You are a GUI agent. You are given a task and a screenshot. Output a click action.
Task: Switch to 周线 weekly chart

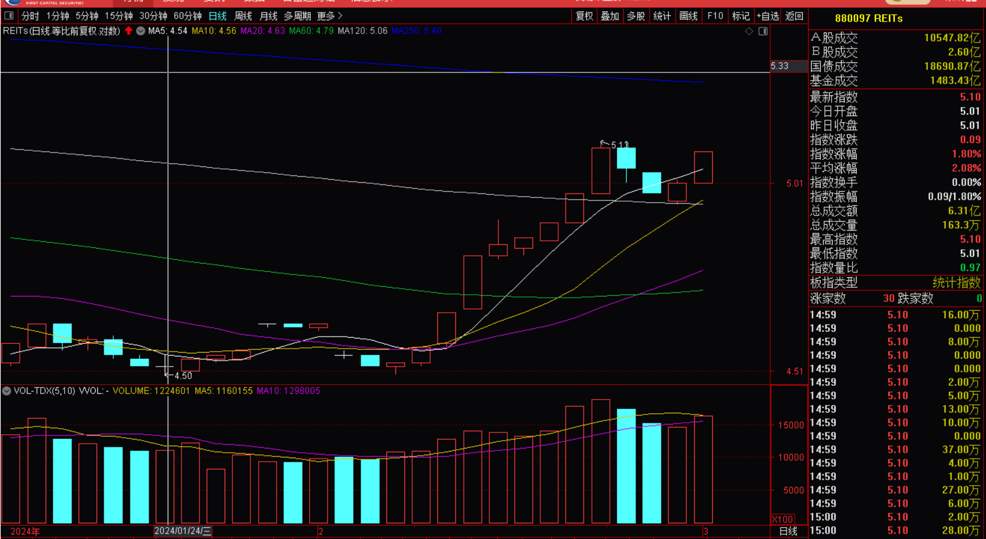coord(243,16)
